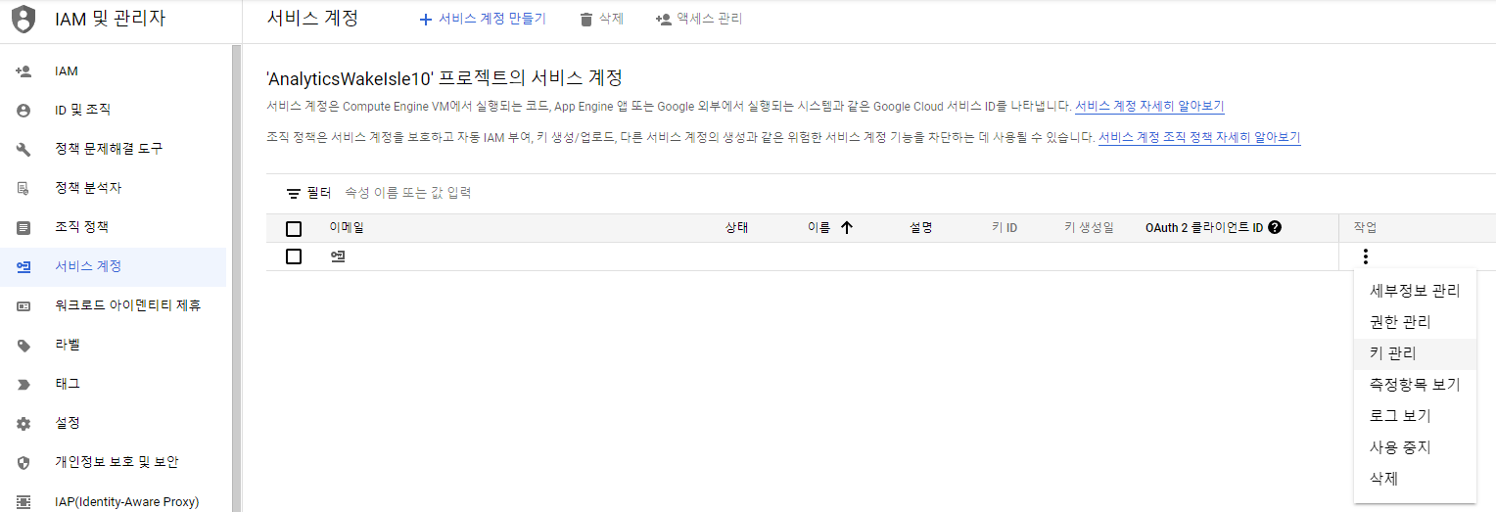
Task: Click the 필터 filter lines icon
Action: click(293, 194)
